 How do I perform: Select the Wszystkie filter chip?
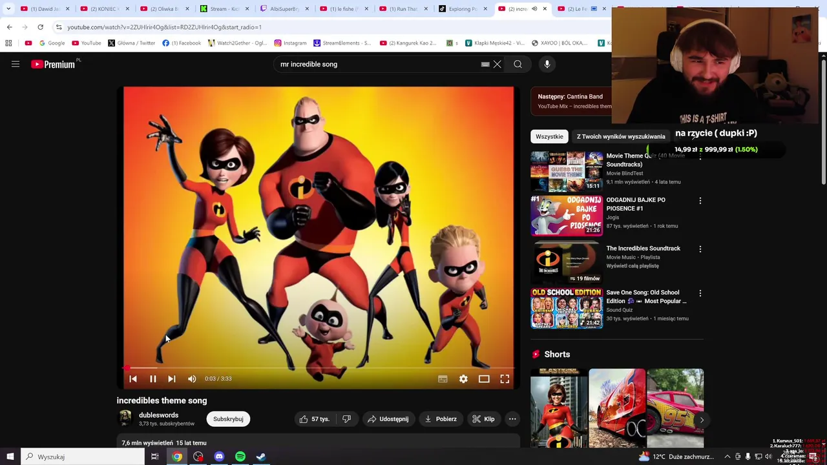(x=549, y=136)
